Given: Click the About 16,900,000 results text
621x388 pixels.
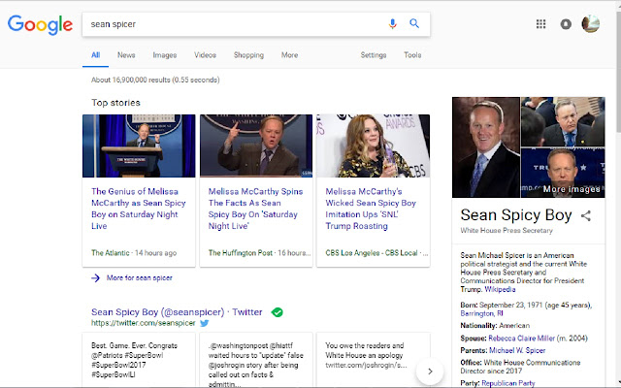Looking at the screenshot, I should pyautogui.click(x=155, y=80).
